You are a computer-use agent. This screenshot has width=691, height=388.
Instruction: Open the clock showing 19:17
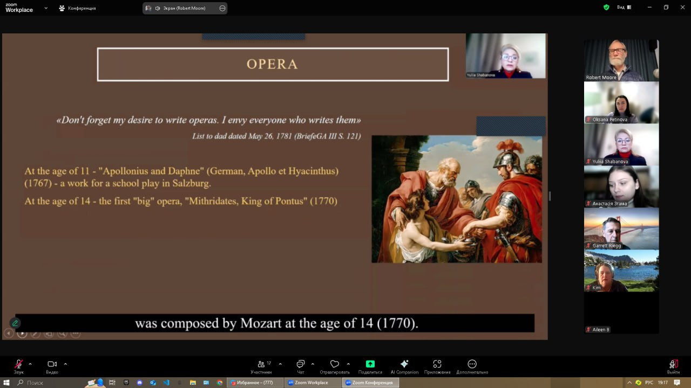click(x=663, y=383)
